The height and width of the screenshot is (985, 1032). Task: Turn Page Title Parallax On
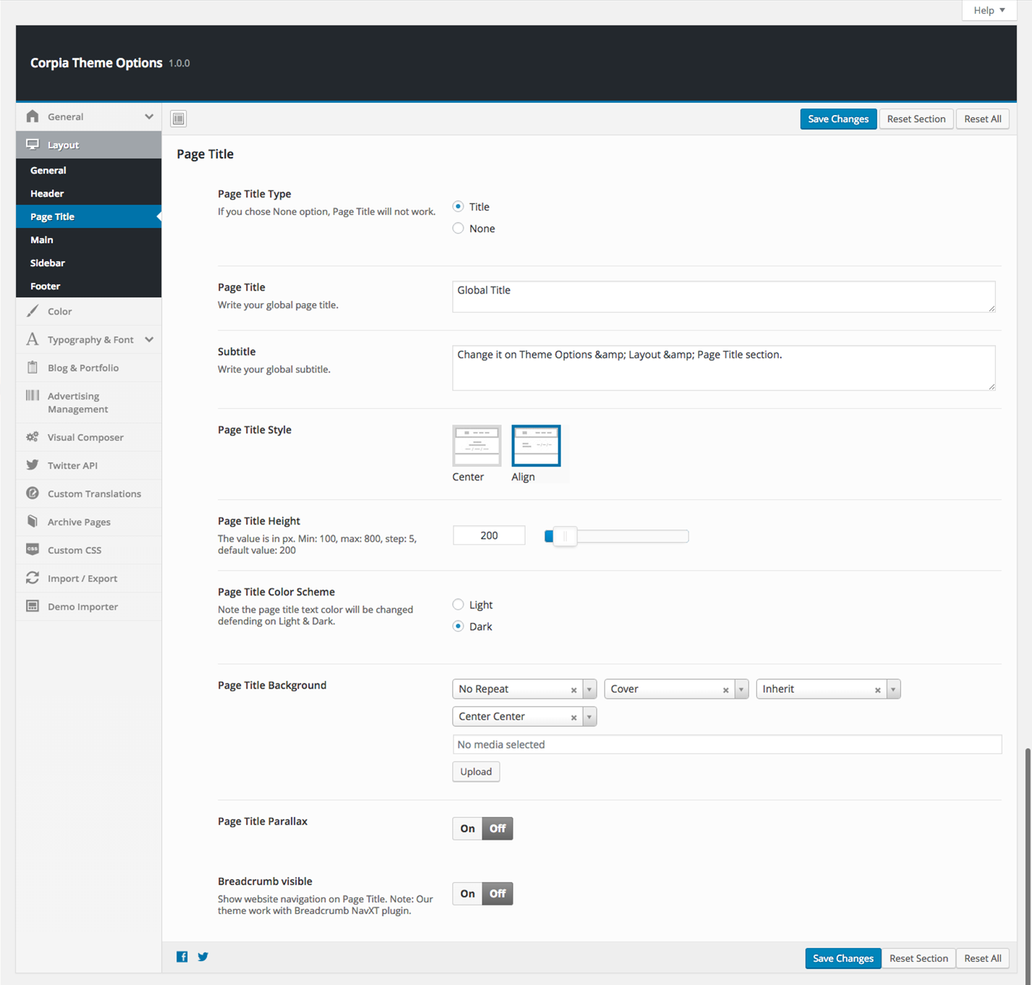point(467,829)
